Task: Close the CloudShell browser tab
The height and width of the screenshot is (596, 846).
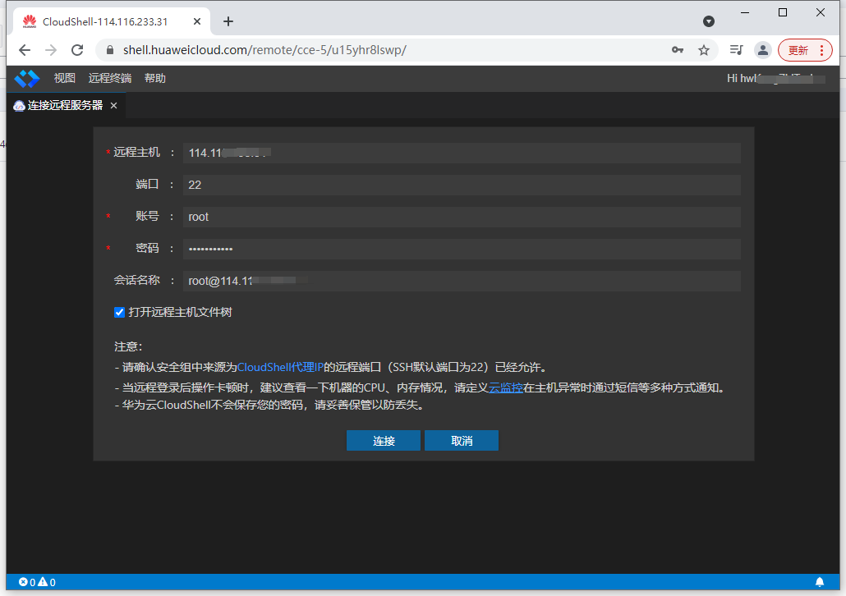Action: [197, 21]
